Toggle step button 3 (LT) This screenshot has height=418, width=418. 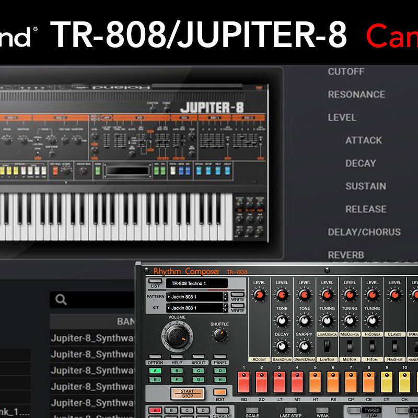click(x=280, y=382)
